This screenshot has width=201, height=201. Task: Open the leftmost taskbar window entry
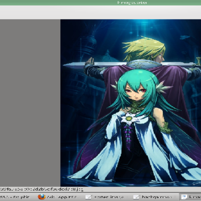[x=16, y=197]
